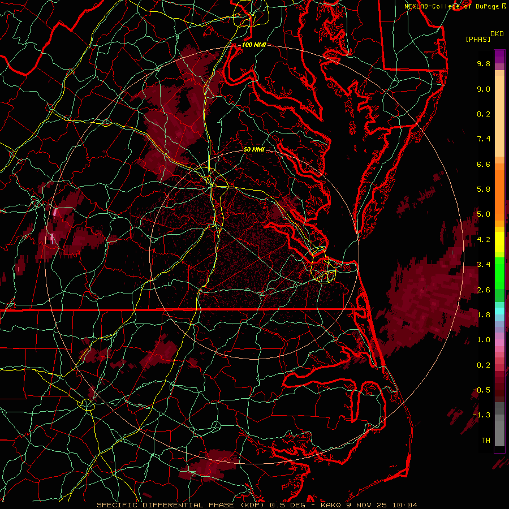Image resolution: width=509 pixels, height=509 pixels.
Task: Click the 2.6 value on color scale
Action: point(484,290)
